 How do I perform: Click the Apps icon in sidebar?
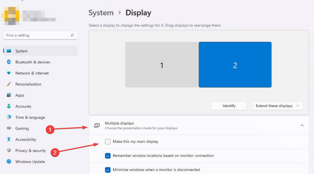[x=9, y=95]
